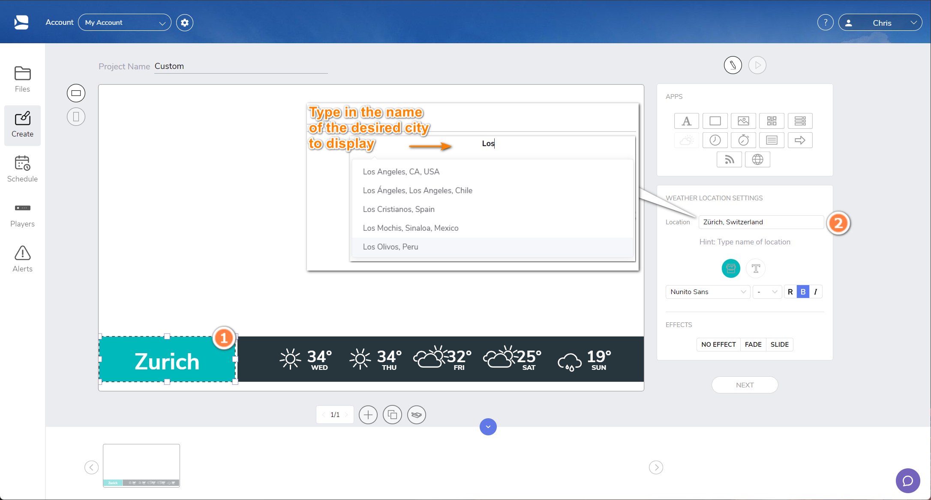This screenshot has width=931, height=500.
Task: Toggle italic font style I
Action: [815, 292]
